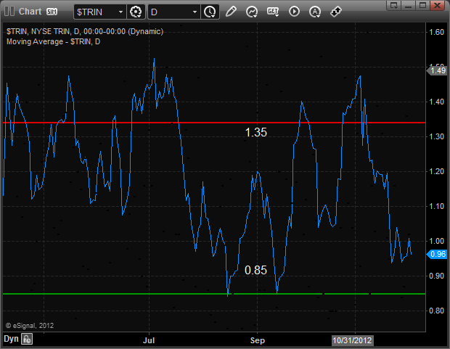This screenshot has height=349, width=450.
Task: Click the '$TRIN, NYSE TRIN, D' title text
Action: pos(85,31)
